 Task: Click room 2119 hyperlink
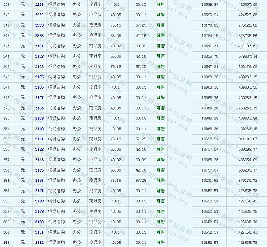39,211
